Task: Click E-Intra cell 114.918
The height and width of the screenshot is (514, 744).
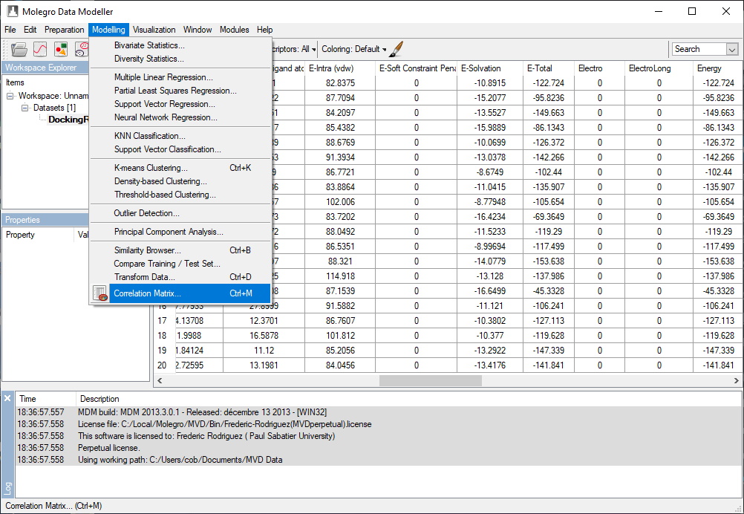Action: click(340, 276)
